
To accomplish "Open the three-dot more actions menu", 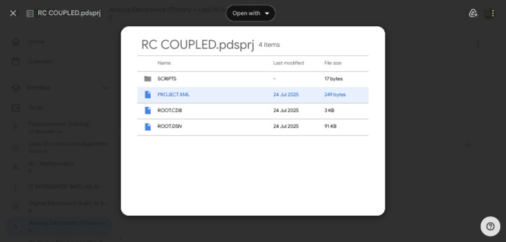I will (x=492, y=13).
